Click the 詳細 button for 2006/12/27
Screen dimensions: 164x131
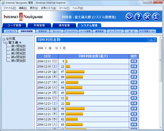(134, 82)
